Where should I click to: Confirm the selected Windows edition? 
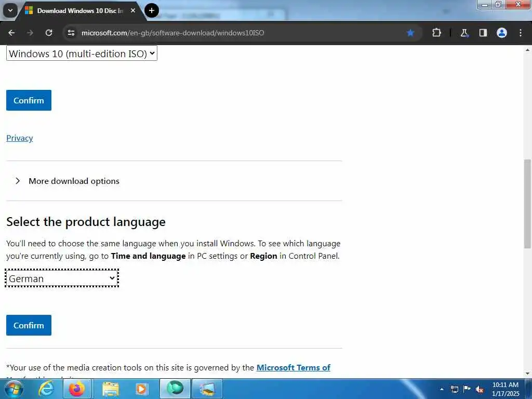pyautogui.click(x=29, y=100)
